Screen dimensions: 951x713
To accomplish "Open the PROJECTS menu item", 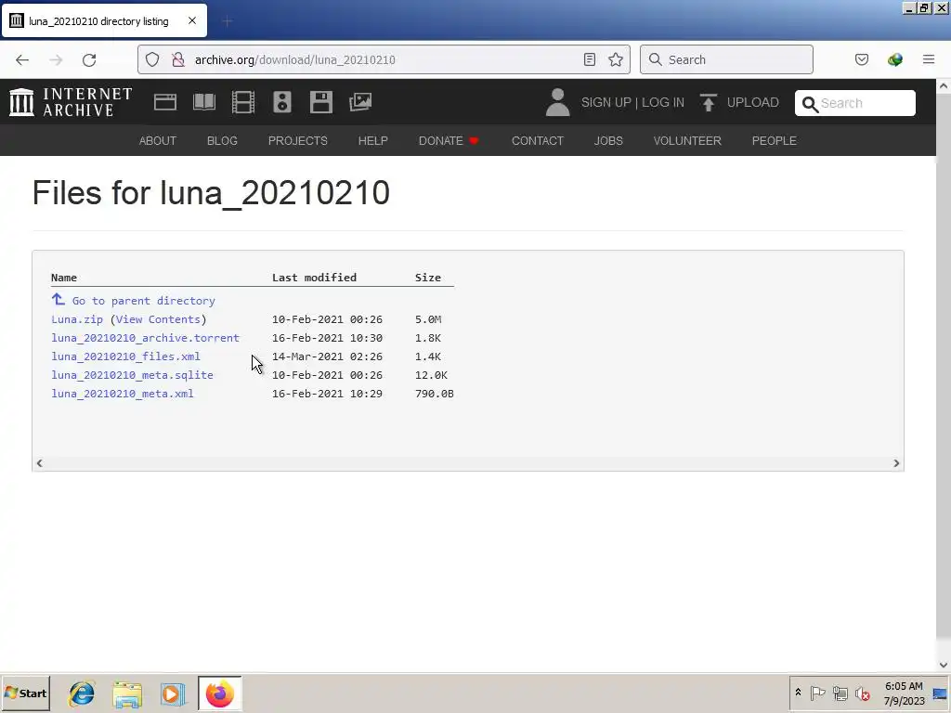I will click(298, 141).
